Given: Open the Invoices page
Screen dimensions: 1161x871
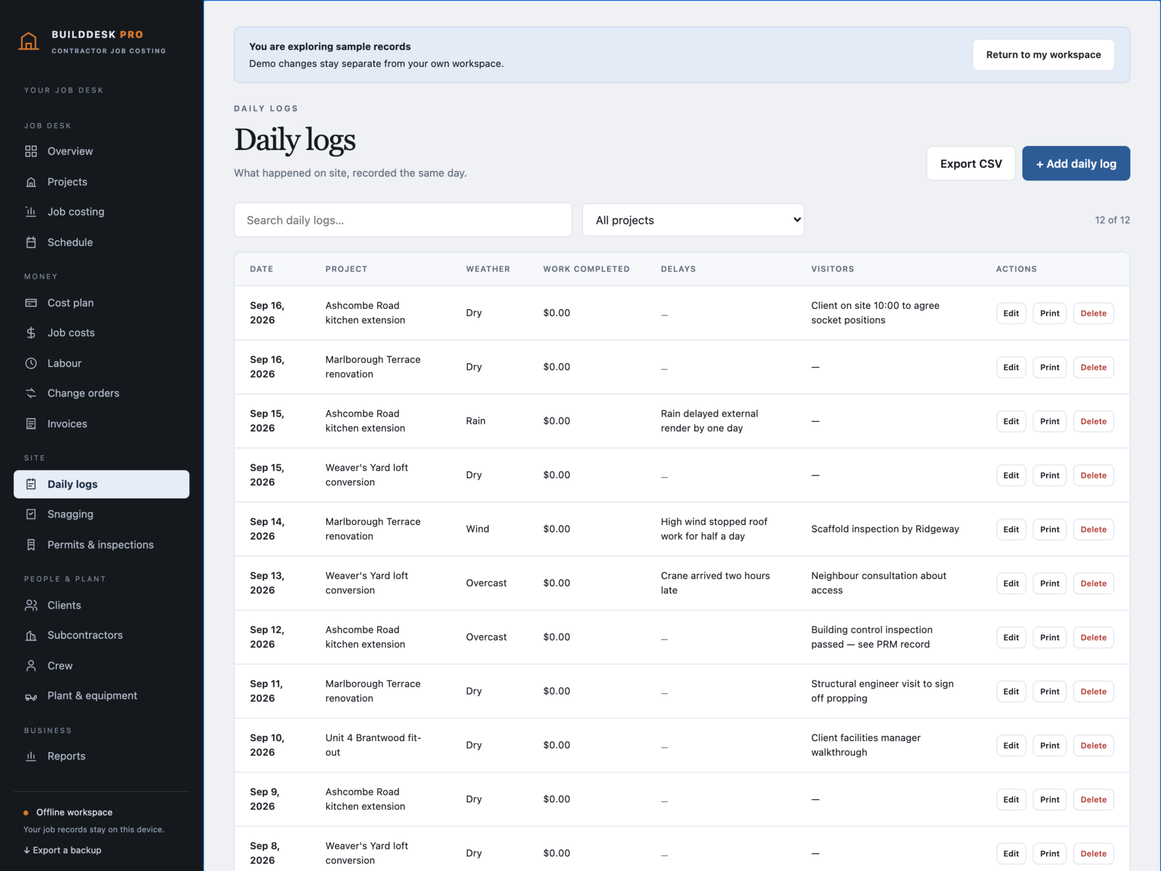Looking at the screenshot, I should [102, 423].
